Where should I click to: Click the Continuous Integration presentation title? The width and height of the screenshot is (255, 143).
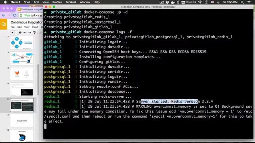27,22
